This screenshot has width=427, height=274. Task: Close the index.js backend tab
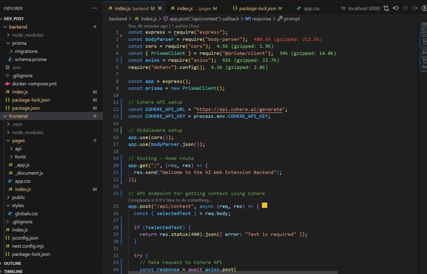point(160,8)
